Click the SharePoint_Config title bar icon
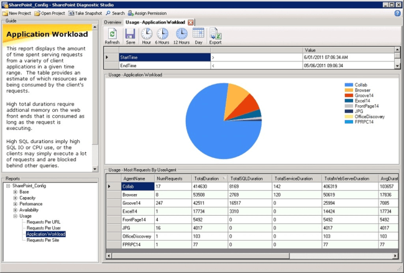This screenshot has height=273, width=404. click(4, 5)
